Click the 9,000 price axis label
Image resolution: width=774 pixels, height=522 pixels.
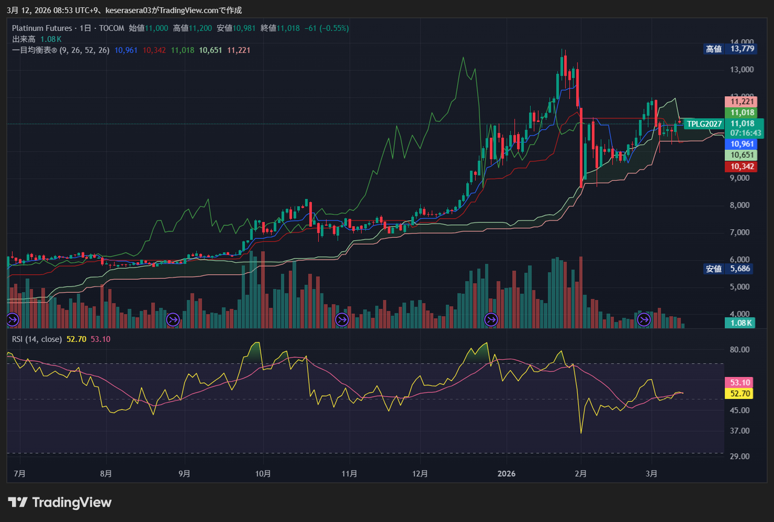(740, 178)
